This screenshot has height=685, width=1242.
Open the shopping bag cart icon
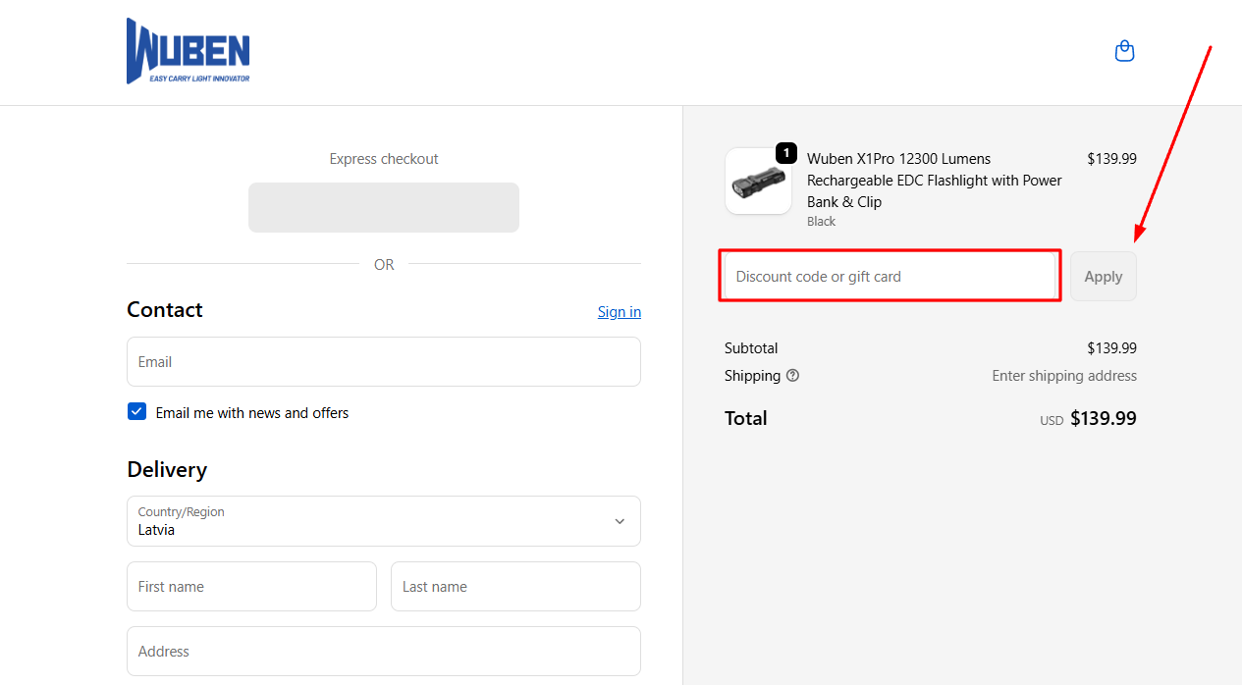point(1125,51)
